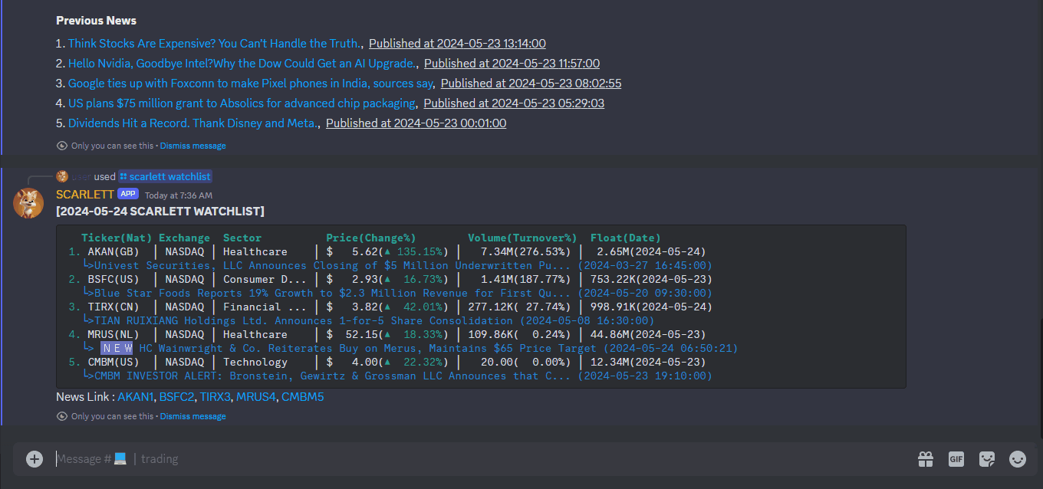1043x489 pixels.
Task: Click 'Published at 2024-05-23 00:01:00' timestamp
Action: 416,123
